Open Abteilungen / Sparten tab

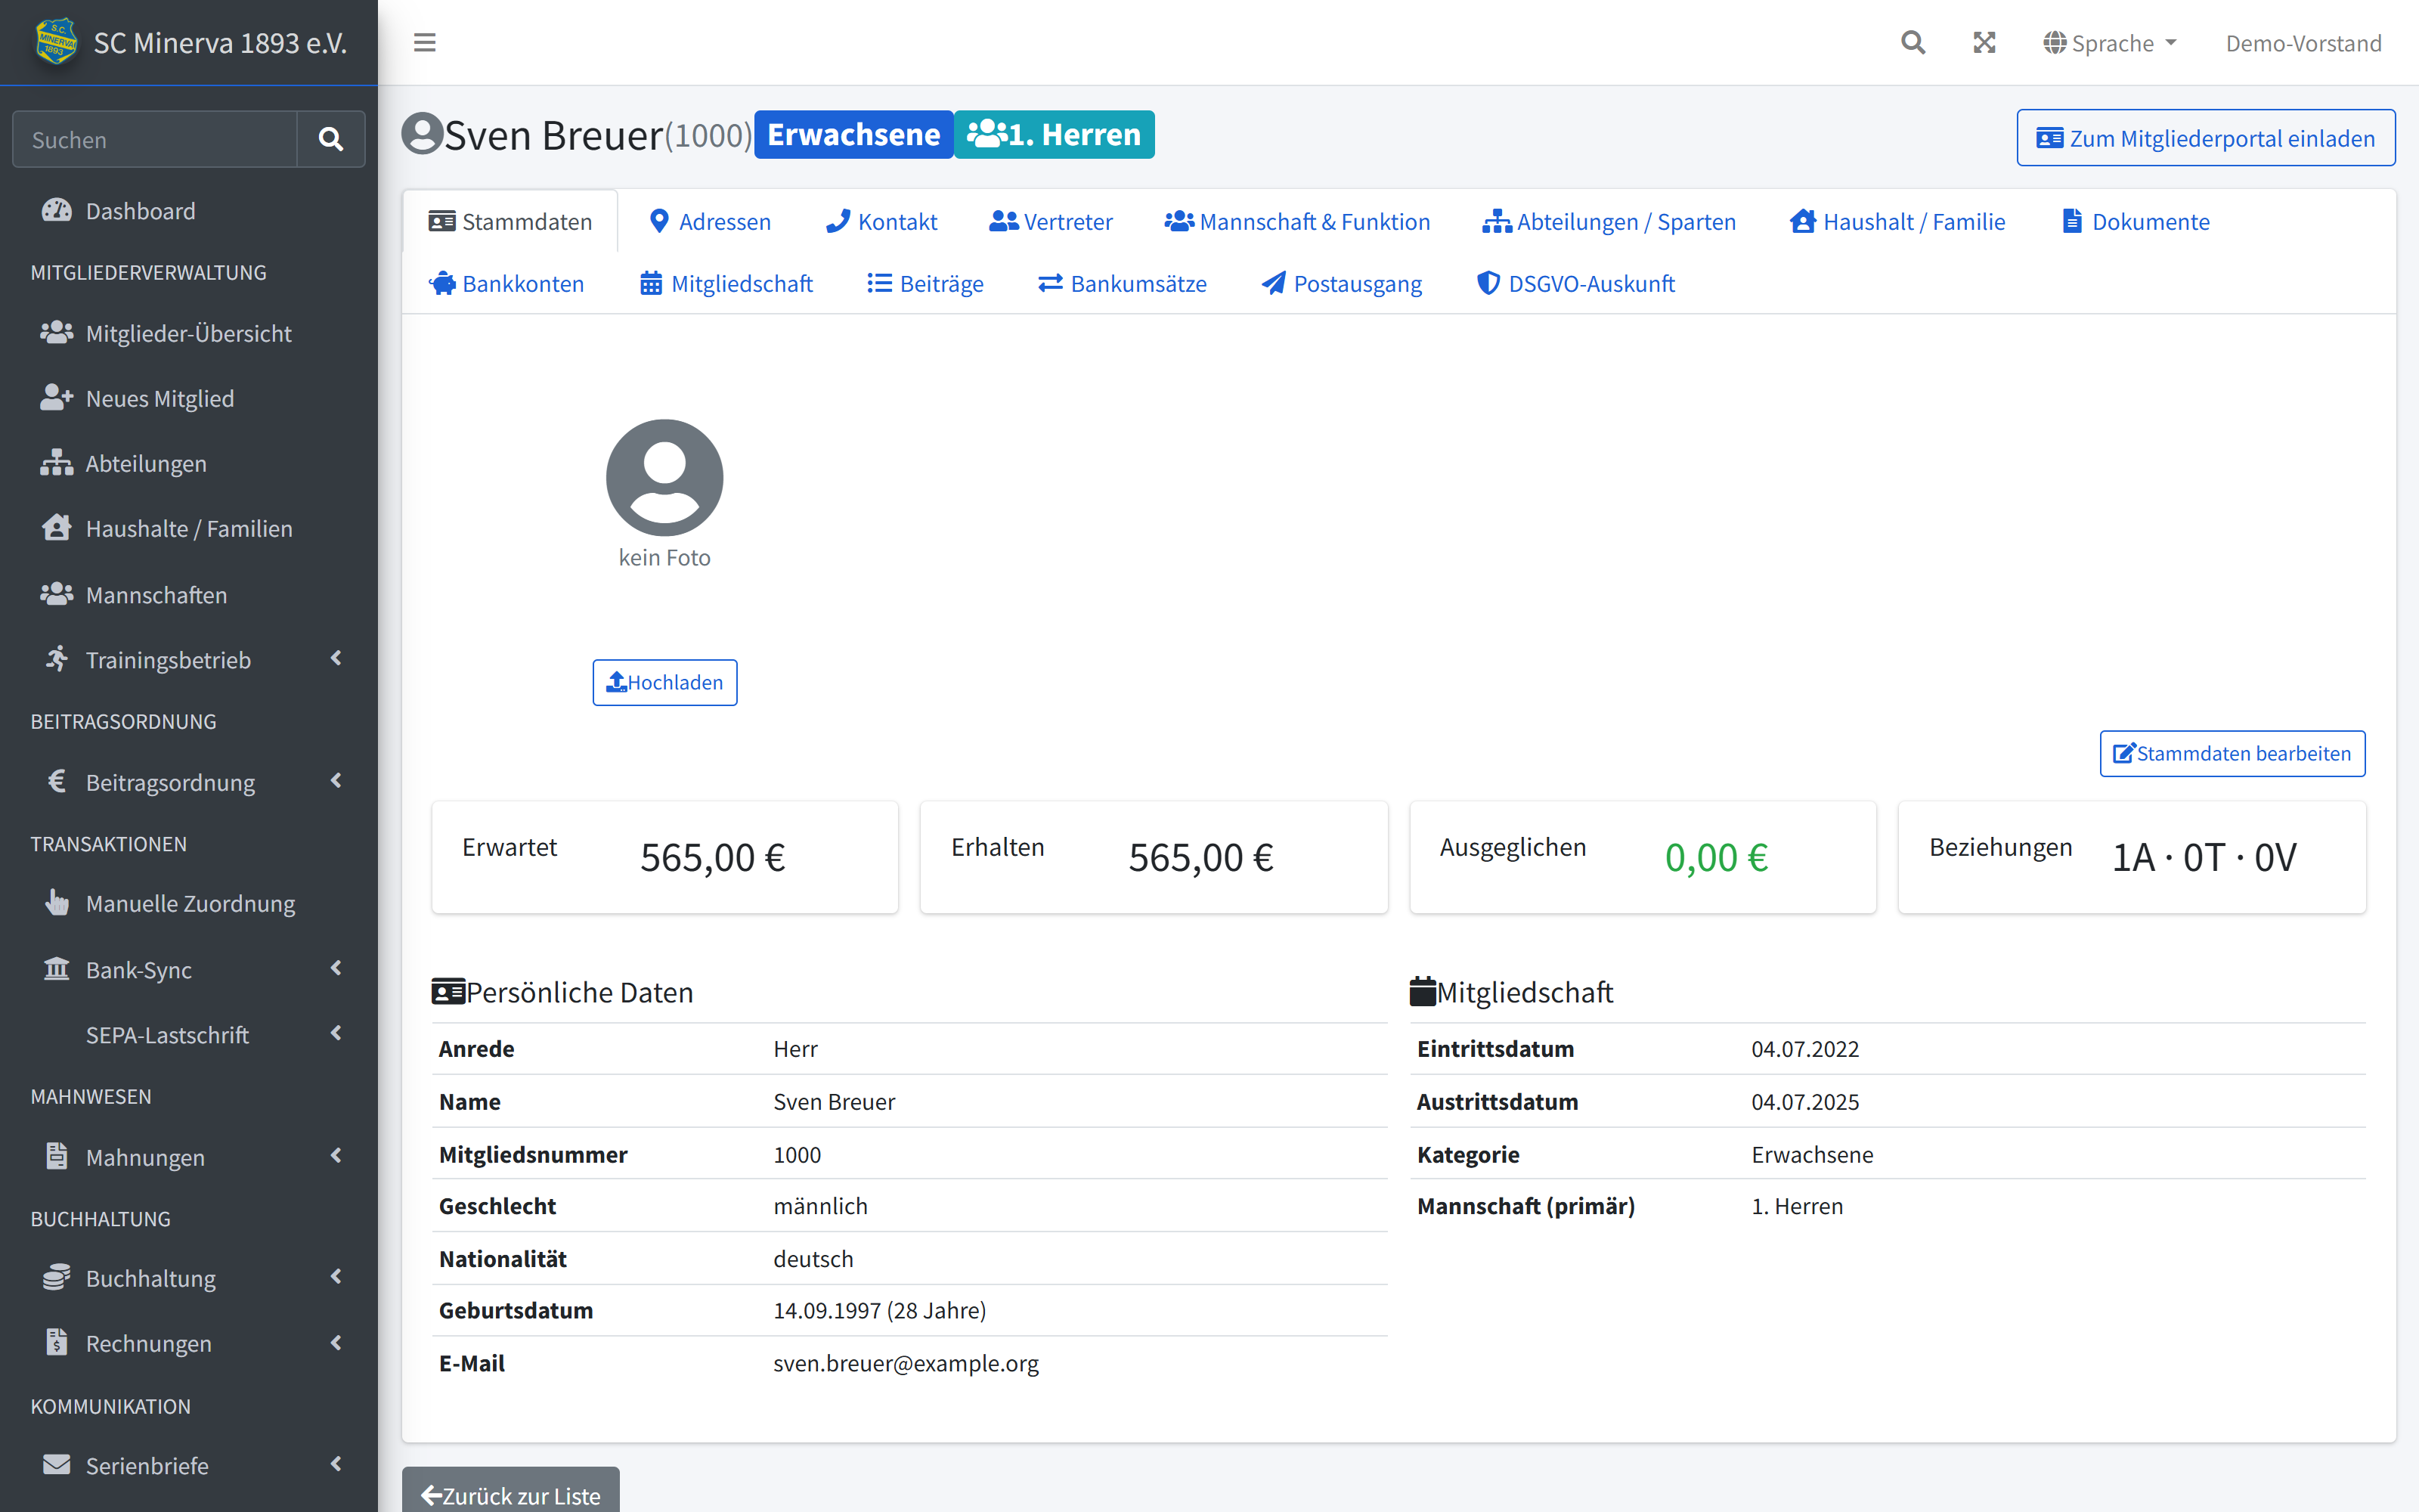click(1609, 221)
